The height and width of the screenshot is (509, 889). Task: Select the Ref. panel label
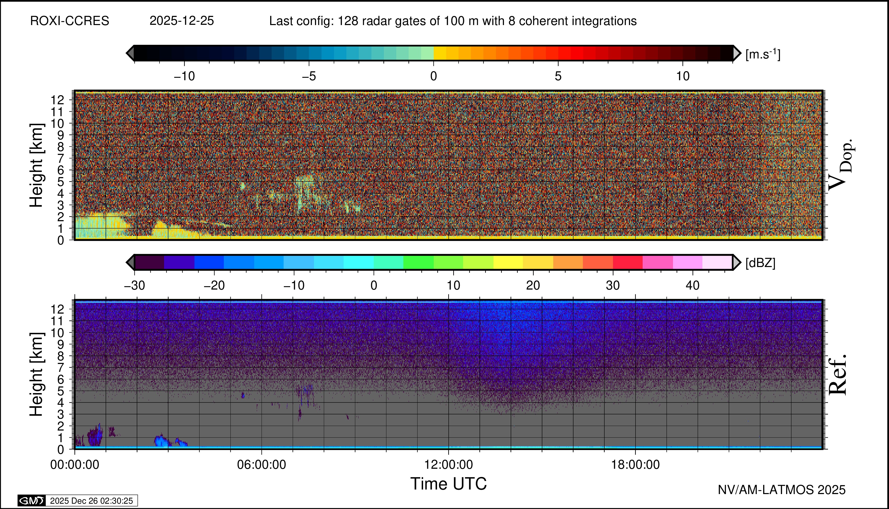click(x=838, y=375)
